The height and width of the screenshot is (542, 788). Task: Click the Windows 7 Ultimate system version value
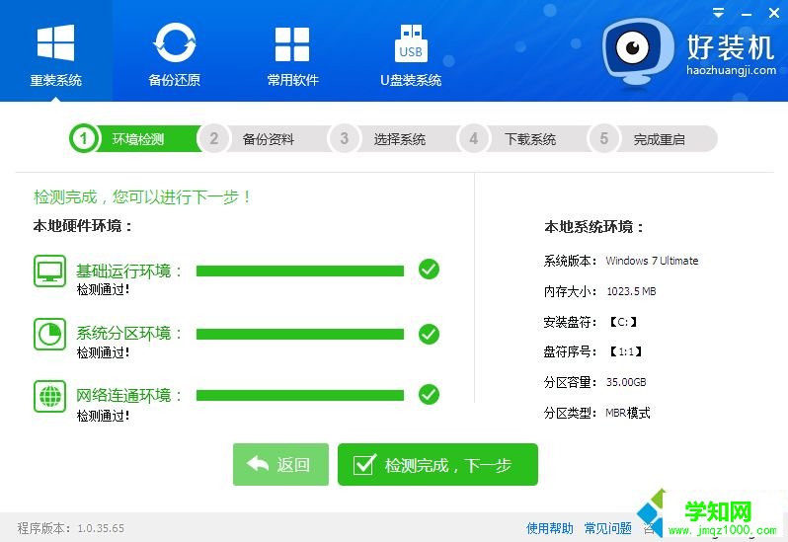[652, 261]
